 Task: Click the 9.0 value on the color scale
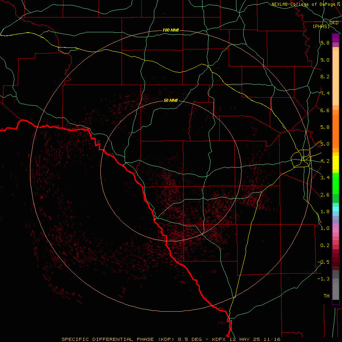325,60
